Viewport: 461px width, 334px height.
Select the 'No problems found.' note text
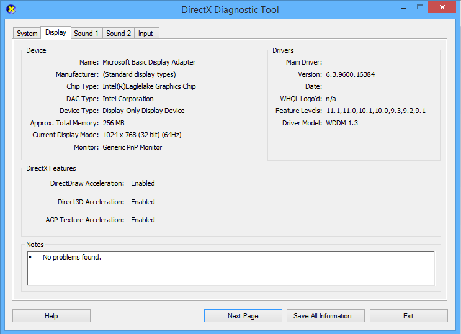point(72,257)
